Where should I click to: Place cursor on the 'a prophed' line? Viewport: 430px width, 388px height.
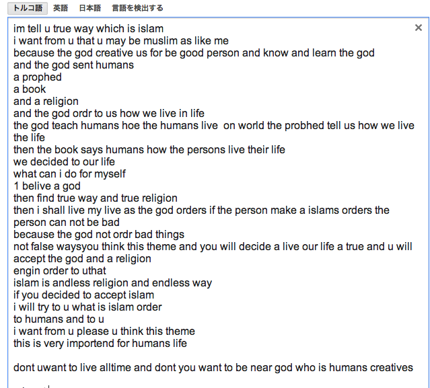coord(38,77)
